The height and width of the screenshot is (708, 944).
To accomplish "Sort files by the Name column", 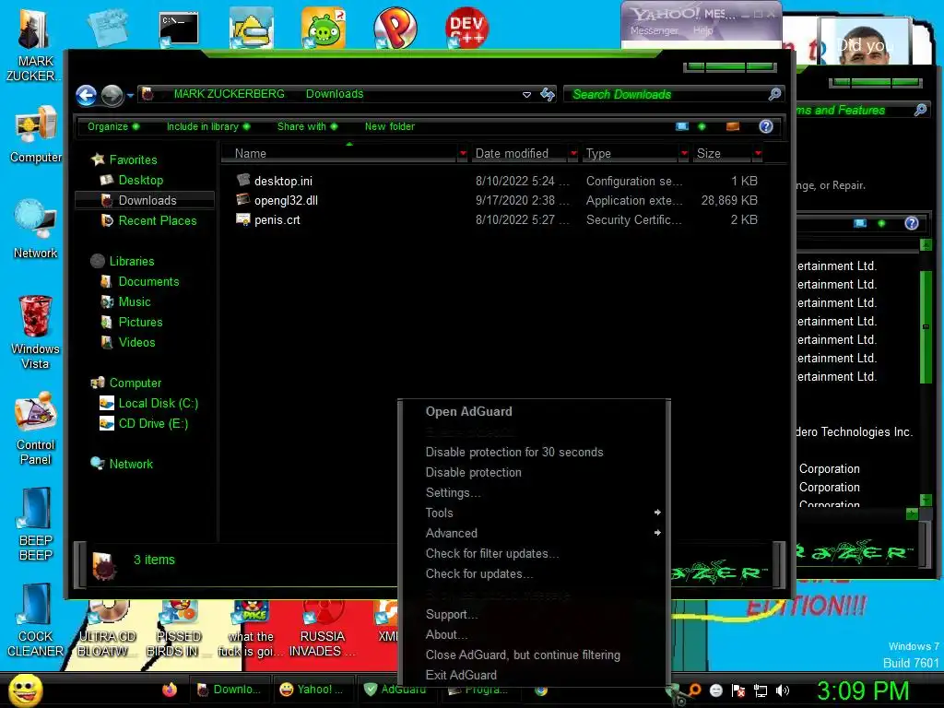I will 340,154.
